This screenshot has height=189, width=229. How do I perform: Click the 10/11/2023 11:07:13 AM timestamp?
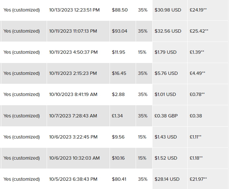click(73, 31)
